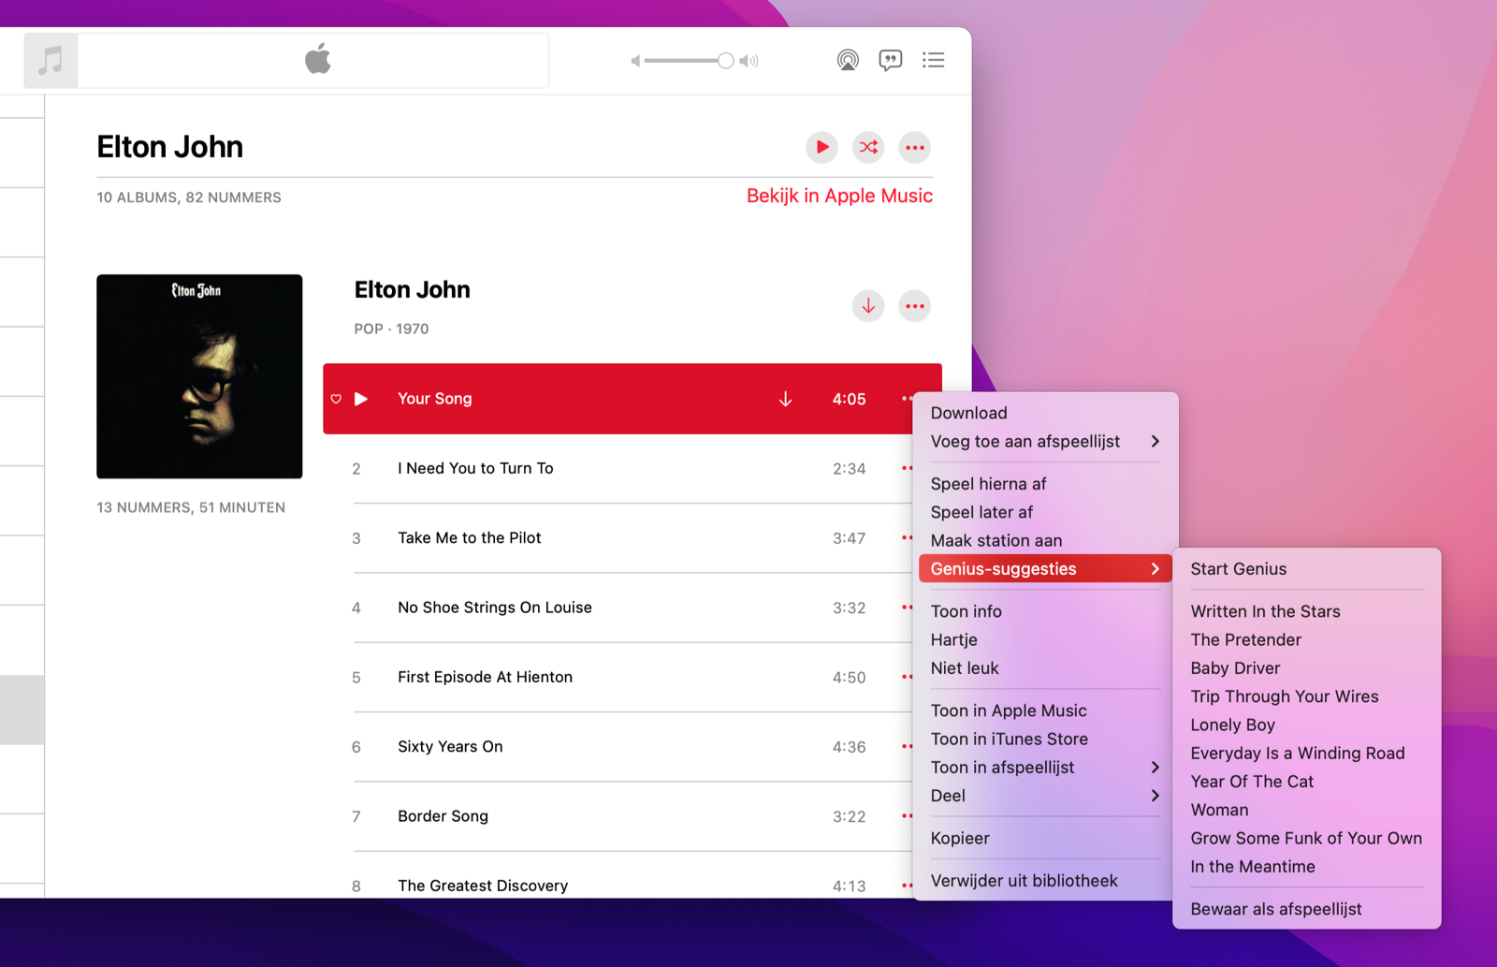Click Start Genius in the submenu
Image resolution: width=1497 pixels, height=967 pixels.
pyautogui.click(x=1306, y=568)
